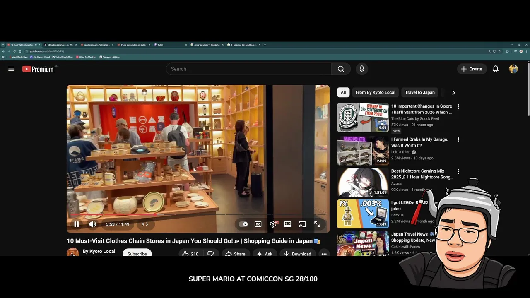Open options for 10 Important Changes video
Viewport: 530px width, 298px height.
[458, 107]
